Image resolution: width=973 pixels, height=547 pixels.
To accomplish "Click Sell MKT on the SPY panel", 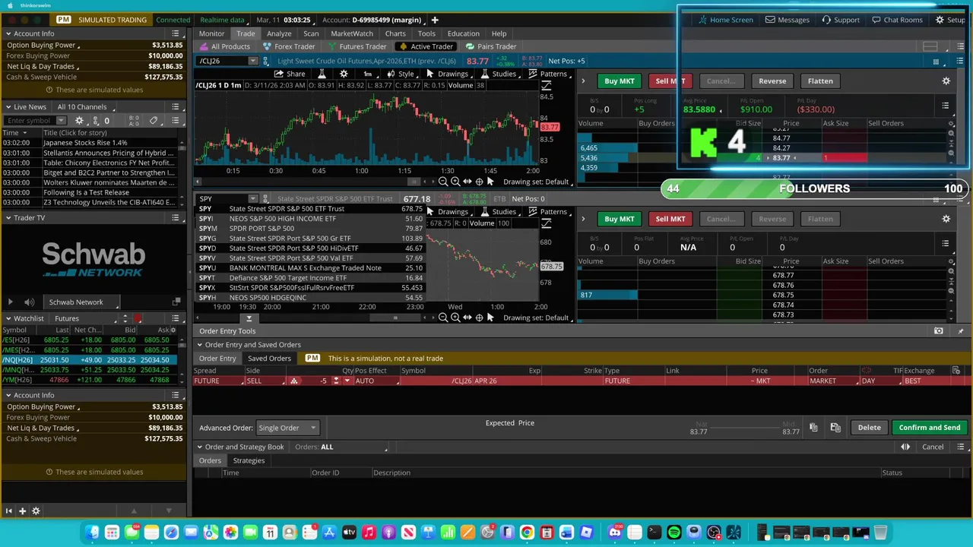I will click(670, 219).
